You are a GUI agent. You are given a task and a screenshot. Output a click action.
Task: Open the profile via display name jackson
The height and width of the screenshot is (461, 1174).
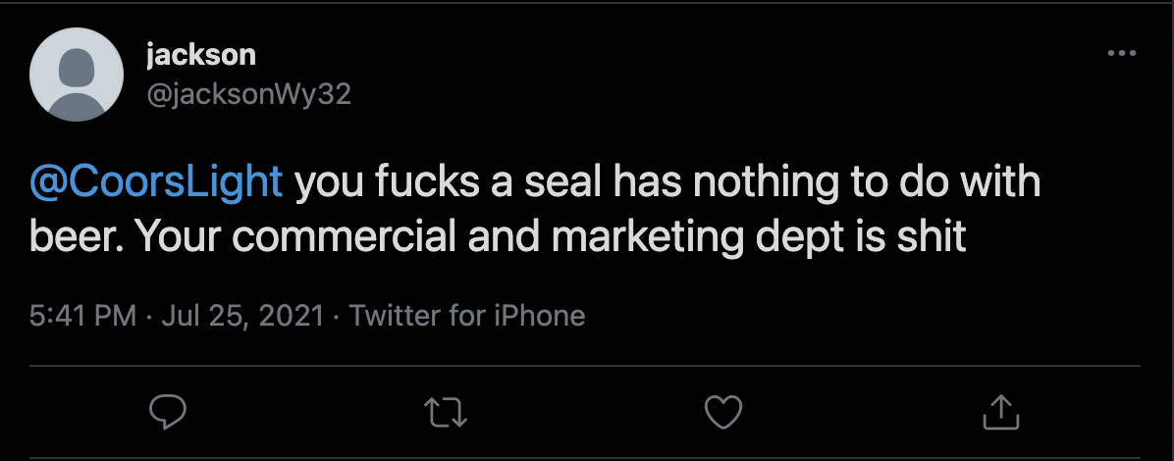200,55
